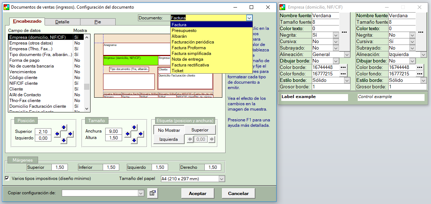Click the Position up arrow

tap(64, 127)
